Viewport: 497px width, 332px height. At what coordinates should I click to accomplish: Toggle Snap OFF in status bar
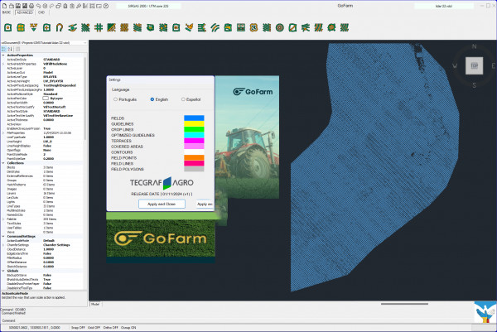pyautogui.click(x=78, y=328)
